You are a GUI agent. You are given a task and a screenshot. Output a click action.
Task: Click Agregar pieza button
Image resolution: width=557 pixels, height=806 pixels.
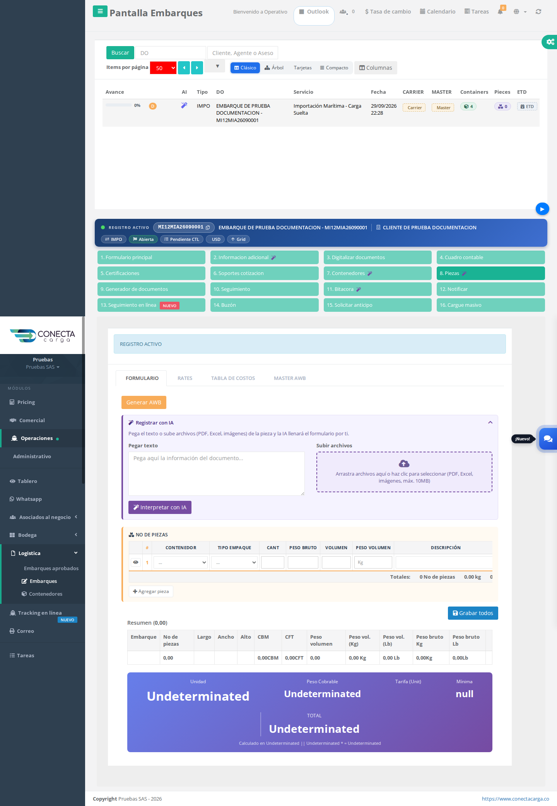[x=151, y=591]
